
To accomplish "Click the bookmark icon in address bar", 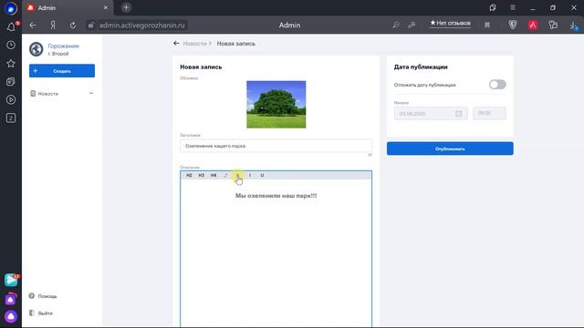I will point(487,25).
